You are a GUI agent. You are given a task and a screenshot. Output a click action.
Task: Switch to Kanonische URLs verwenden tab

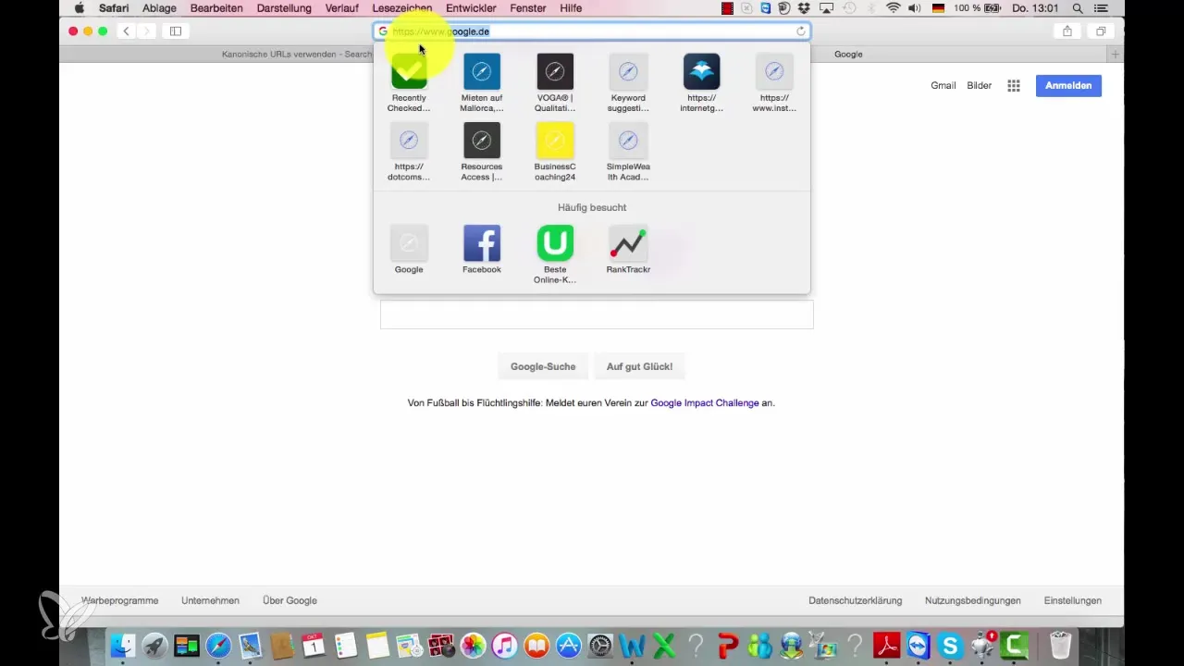pyautogui.click(x=297, y=55)
